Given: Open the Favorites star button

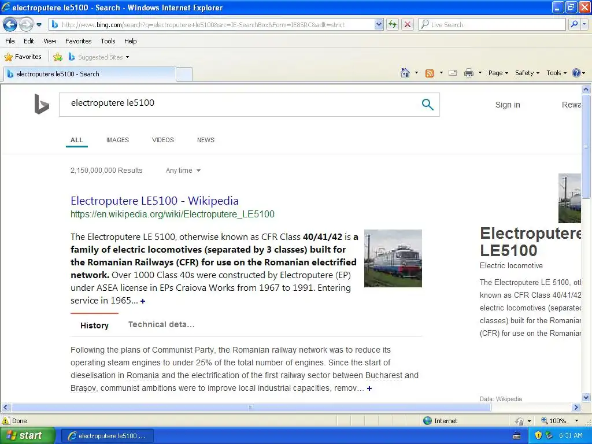Looking at the screenshot, I should tap(23, 57).
